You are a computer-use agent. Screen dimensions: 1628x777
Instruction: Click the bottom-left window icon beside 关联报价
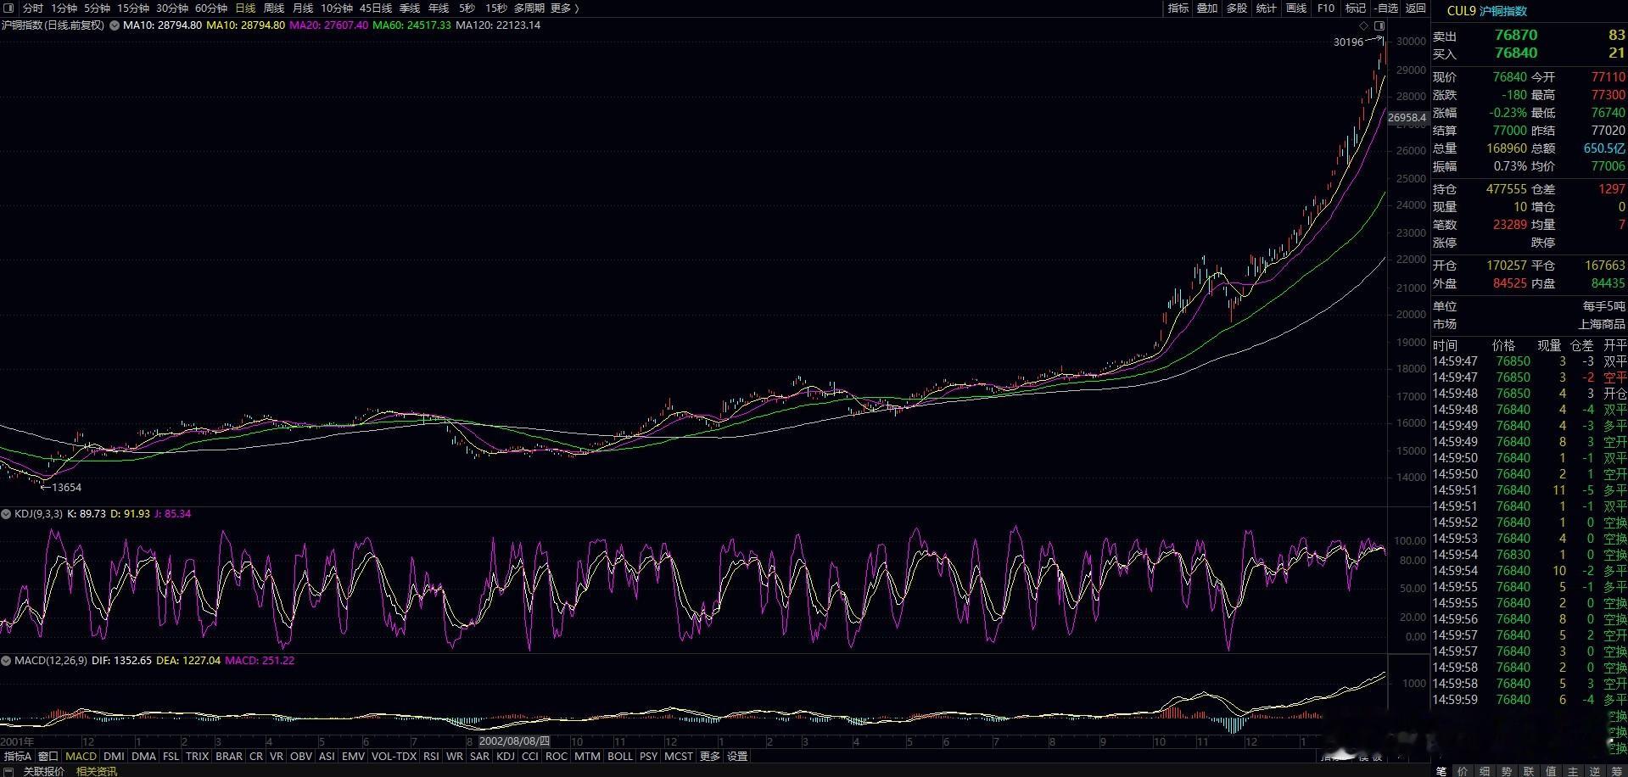tap(9, 771)
